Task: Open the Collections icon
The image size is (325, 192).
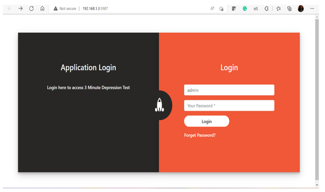Action: [x=290, y=8]
